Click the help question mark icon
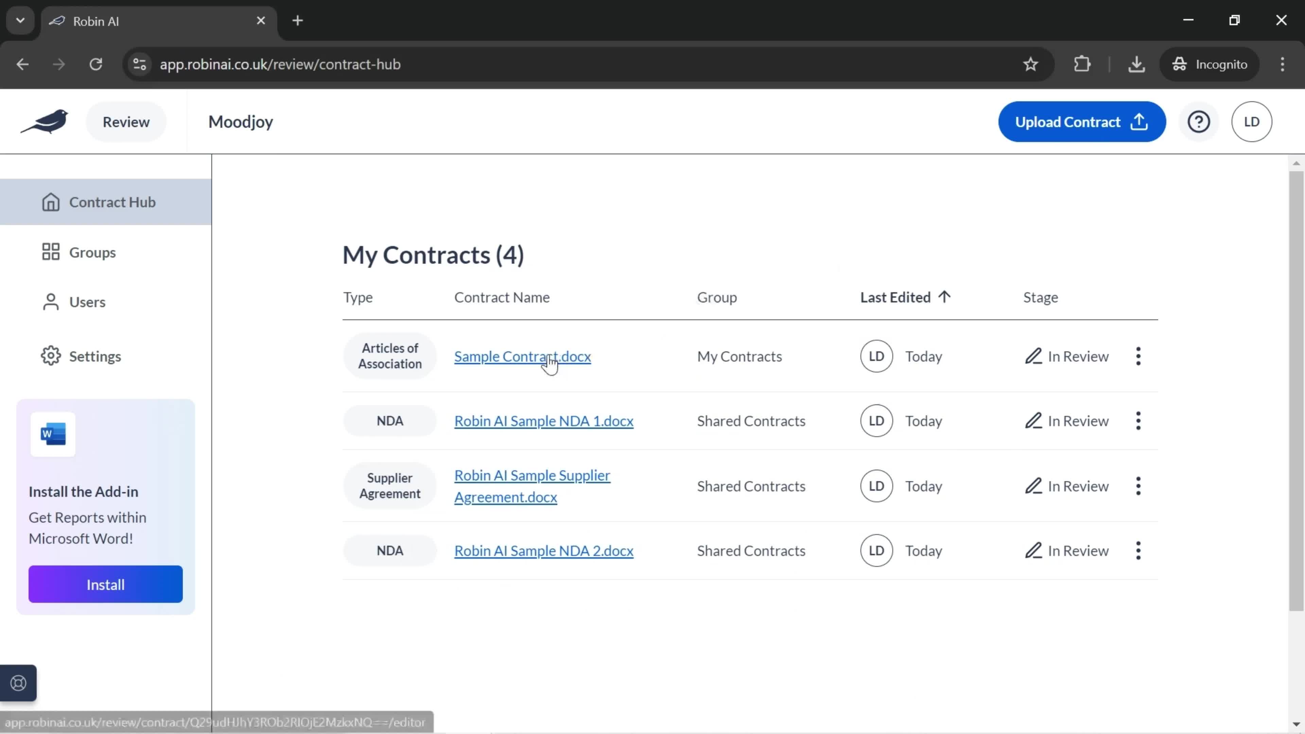The height and width of the screenshot is (734, 1305). point(1199,121)
